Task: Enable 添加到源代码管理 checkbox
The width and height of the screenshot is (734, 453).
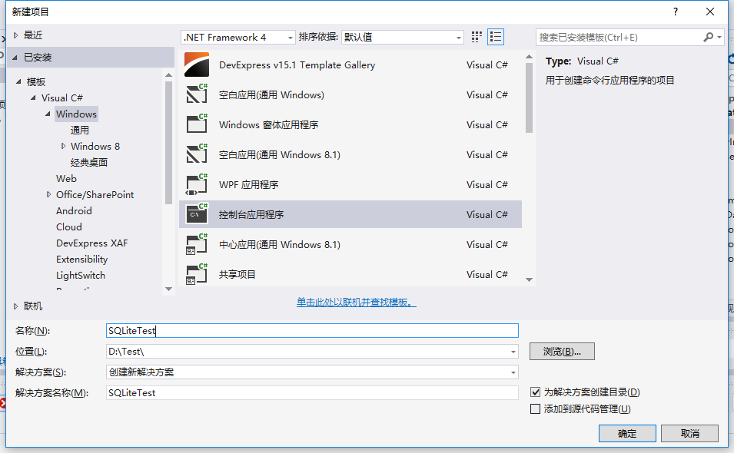Action: (x=535, y=408)
